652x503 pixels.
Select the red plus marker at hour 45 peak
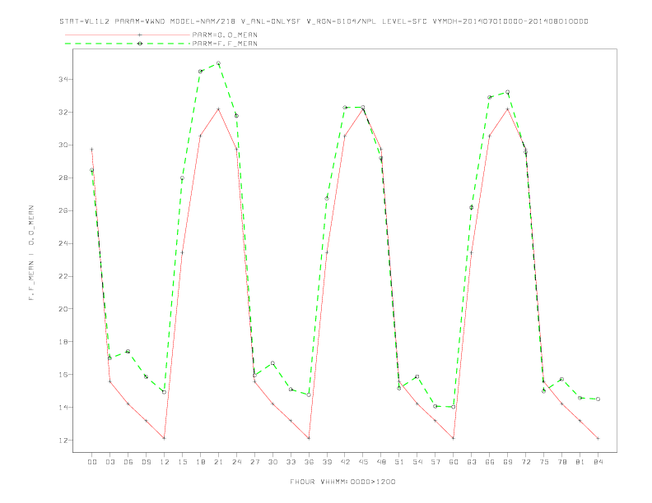coord(362,109)
